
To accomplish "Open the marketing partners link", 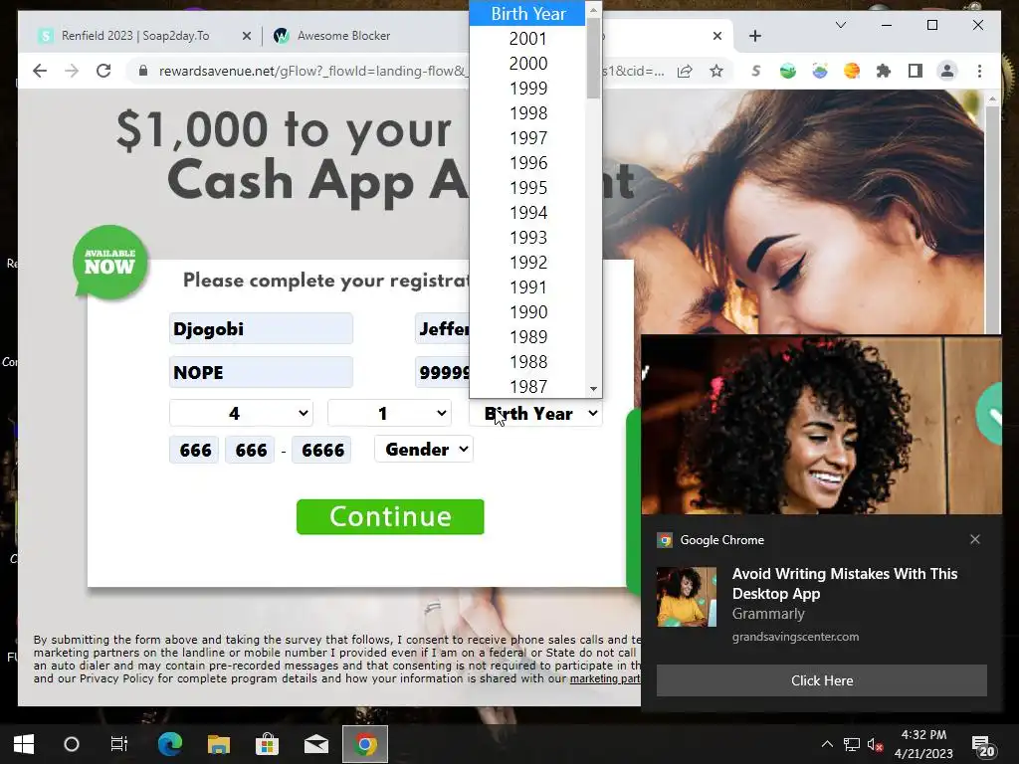I will (x=605, y=678).
